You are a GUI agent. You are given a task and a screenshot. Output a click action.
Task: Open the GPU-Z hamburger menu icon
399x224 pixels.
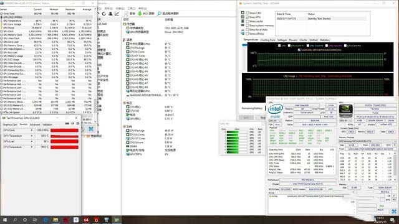click(77, 124)
